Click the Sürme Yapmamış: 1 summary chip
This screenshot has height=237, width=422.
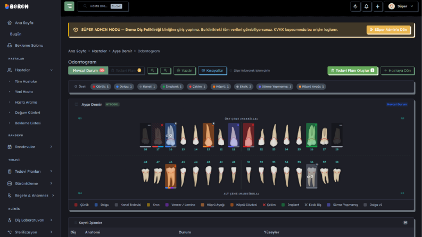tap(275, 87)
